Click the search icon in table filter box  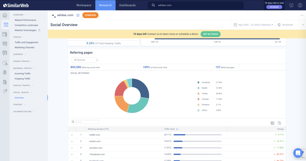(73, 122)
